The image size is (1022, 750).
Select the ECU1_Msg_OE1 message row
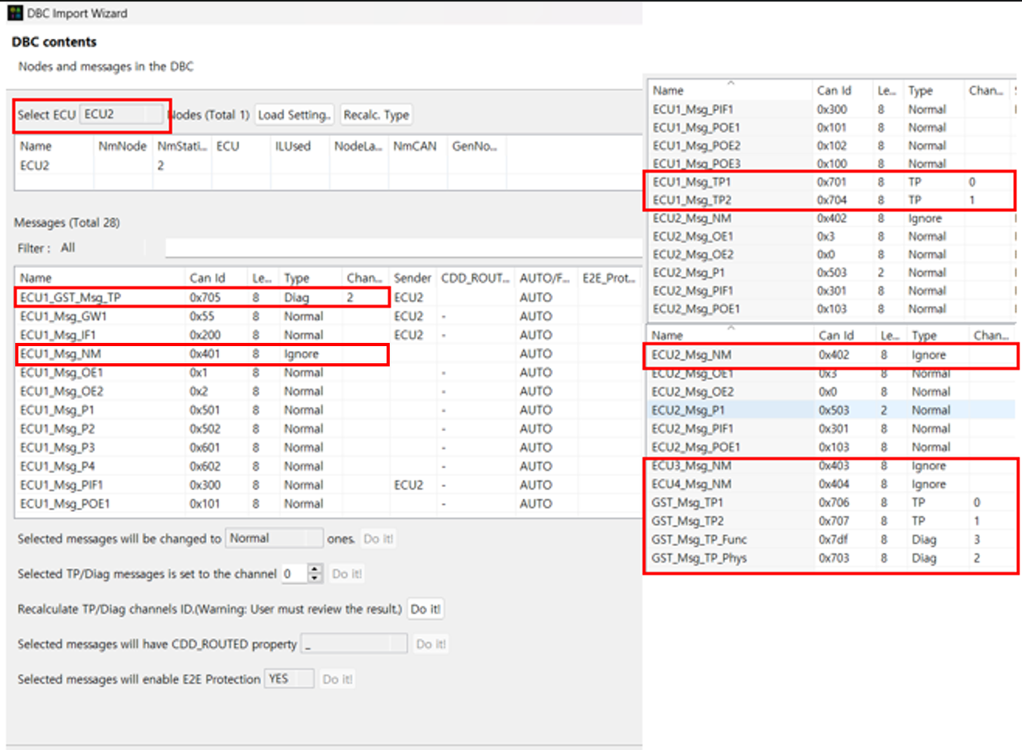329,372
